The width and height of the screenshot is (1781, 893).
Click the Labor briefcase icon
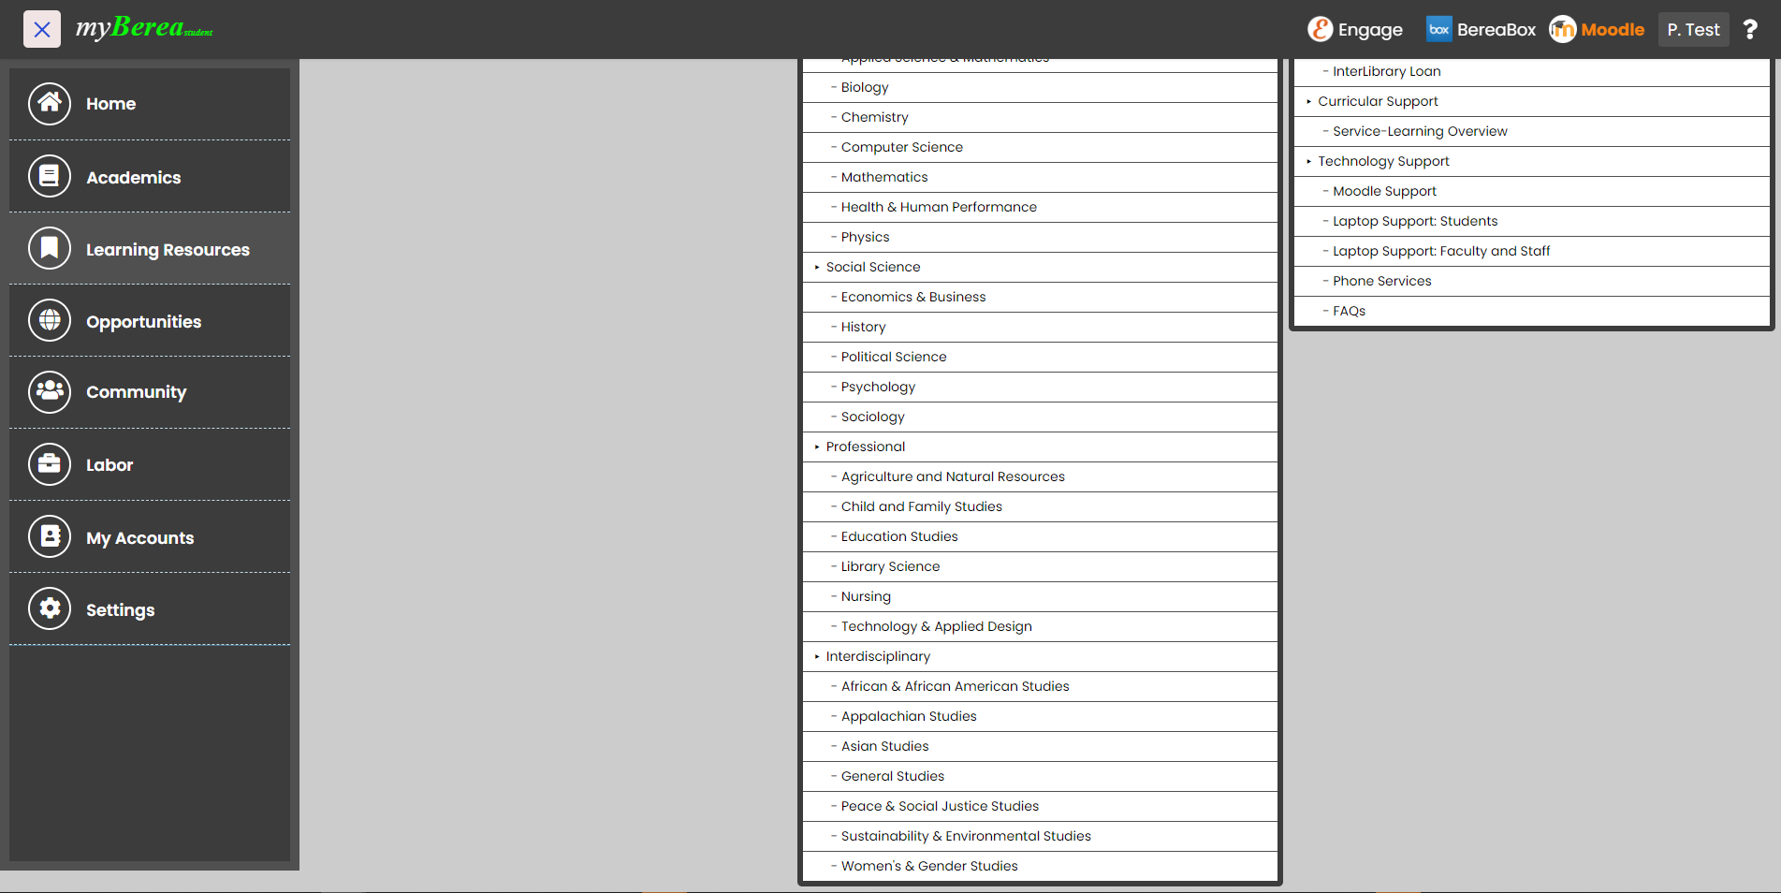50,464
